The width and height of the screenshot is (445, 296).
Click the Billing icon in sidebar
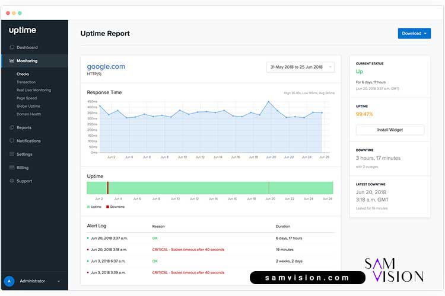pyautogui.click(x=11, y=168)
